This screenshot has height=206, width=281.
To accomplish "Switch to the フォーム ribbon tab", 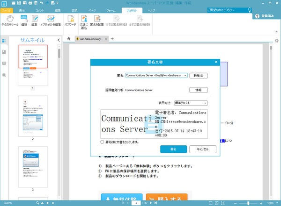I will pyautogui.click(x=111, y=11).
